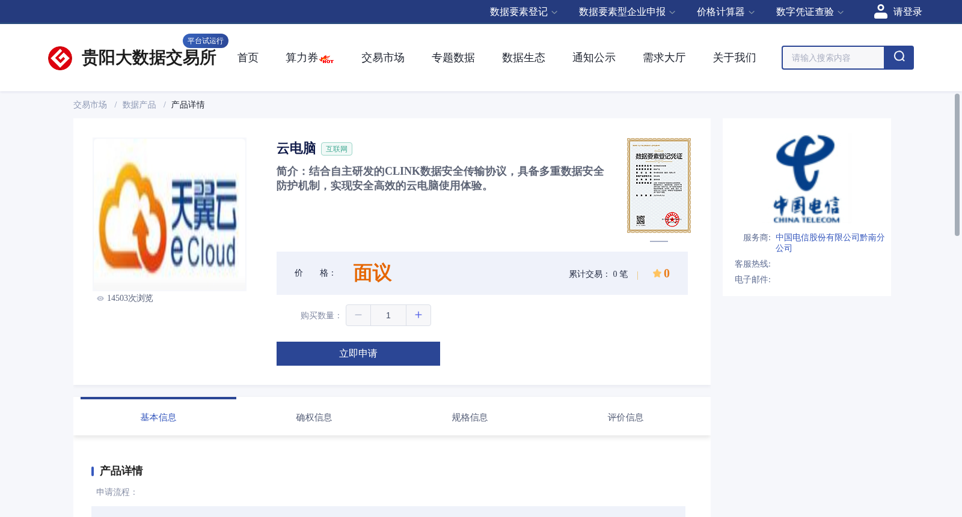
Task: Switch to 确权信息 tab
Action: [x=314, y=417]
